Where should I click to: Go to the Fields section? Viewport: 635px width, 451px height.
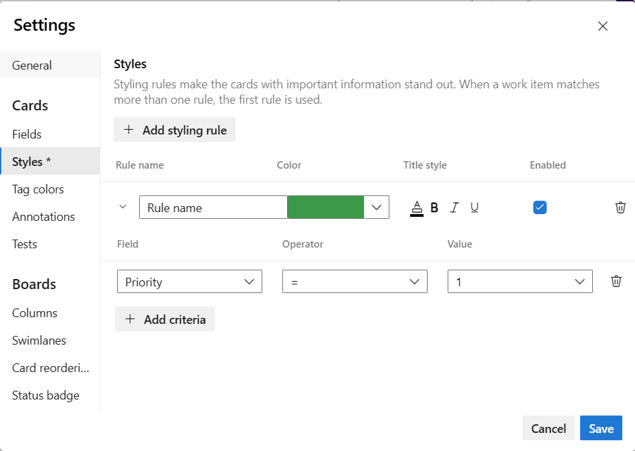point(50,134)
